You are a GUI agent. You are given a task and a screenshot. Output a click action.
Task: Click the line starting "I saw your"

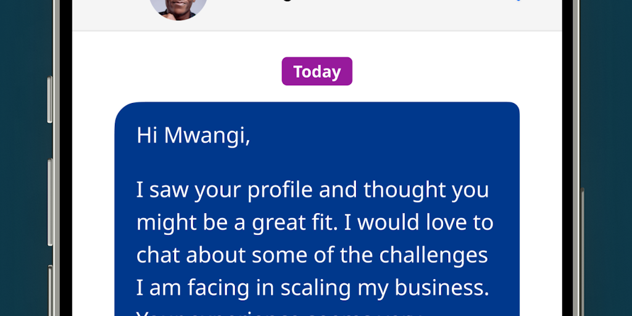(x=312, y=189)
